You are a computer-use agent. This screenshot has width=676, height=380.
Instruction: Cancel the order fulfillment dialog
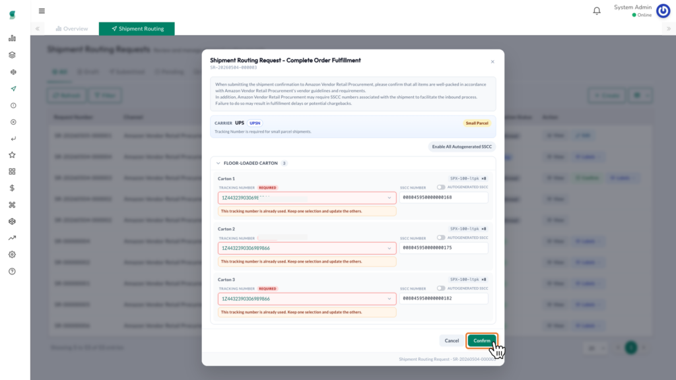pos(452,340)
